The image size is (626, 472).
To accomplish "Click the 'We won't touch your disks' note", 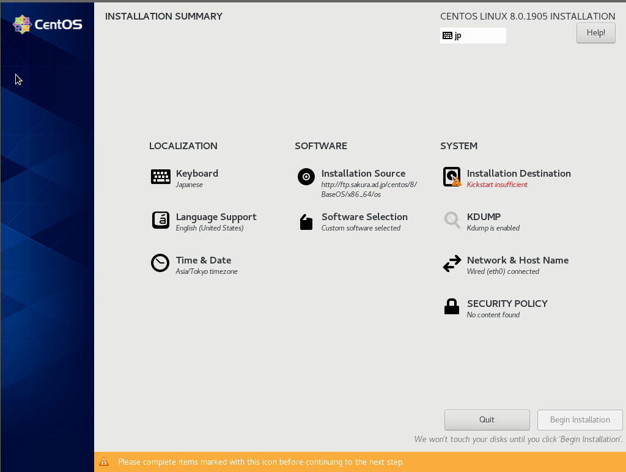I will pos(518,439).
